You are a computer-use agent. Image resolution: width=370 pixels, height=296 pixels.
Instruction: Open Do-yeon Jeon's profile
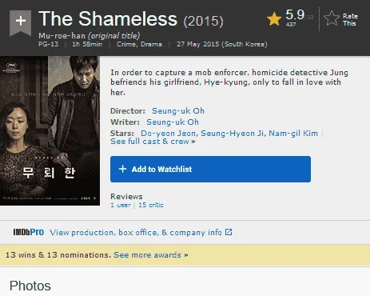(168, 133)
